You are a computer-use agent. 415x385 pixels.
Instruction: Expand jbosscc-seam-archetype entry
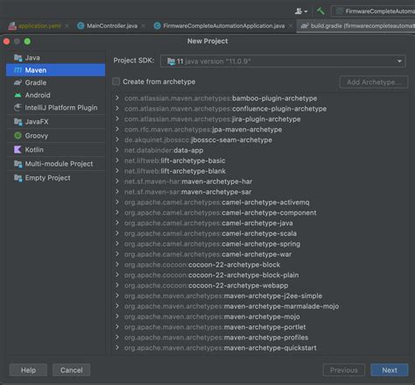tap(117, 139)
